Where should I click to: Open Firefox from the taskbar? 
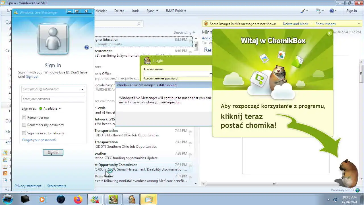click(78, 199)
